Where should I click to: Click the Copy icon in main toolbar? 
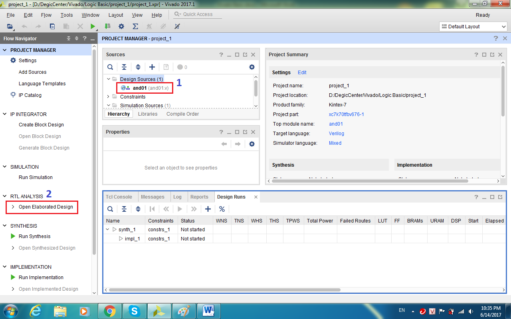[52, 26]
